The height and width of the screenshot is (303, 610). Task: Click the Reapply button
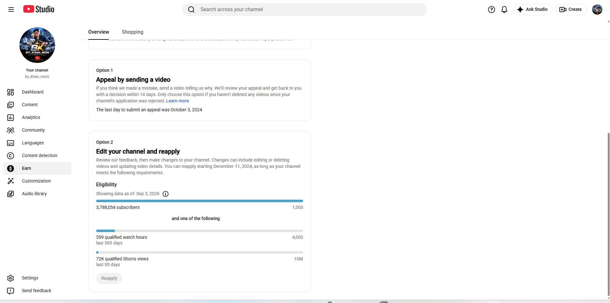109,278
